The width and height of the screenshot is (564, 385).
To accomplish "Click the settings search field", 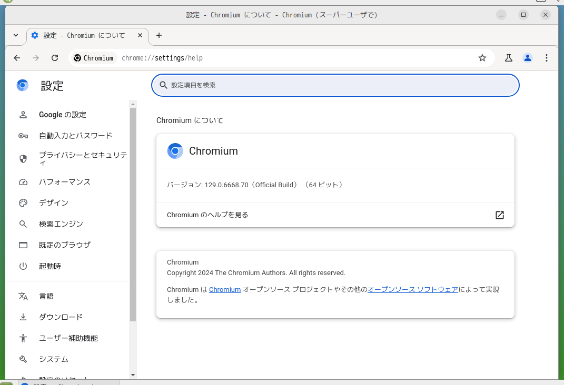I will pyautogui.click(x=335, y=85).
